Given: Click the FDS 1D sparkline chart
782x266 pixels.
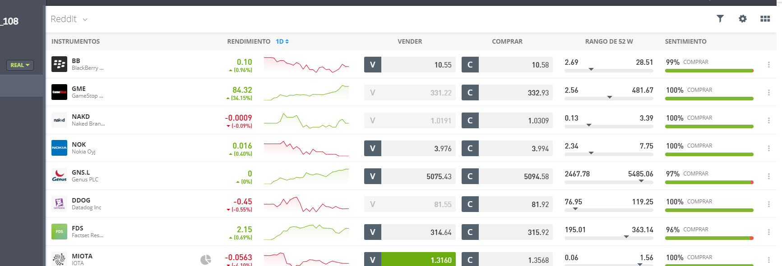Looking at the screenshot, I should [x=306, y=232].
